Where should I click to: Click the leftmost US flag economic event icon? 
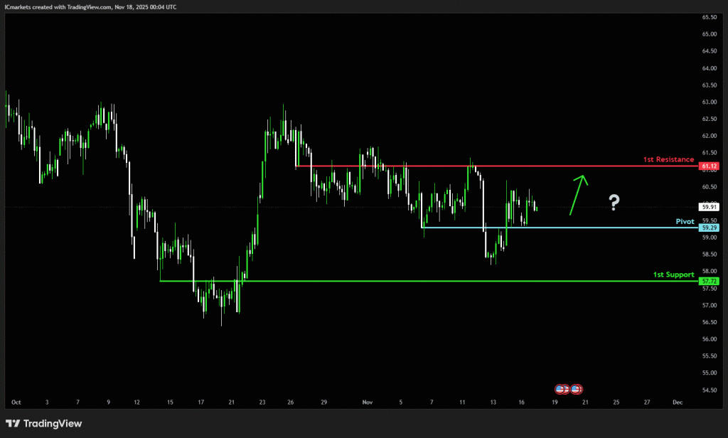click(561, 389)
